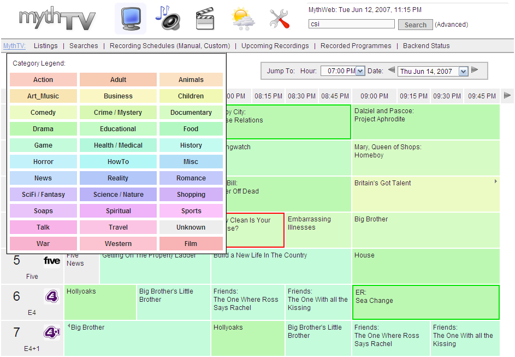Open Dalziel and Pascoe: Project Aphrodite programme
This screenshot has height=357, width=515.
[x=425, y=122]
